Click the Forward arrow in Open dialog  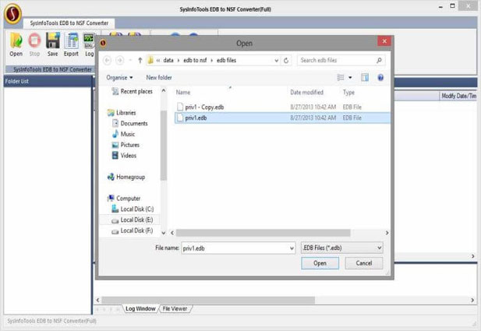click(119, 61)
